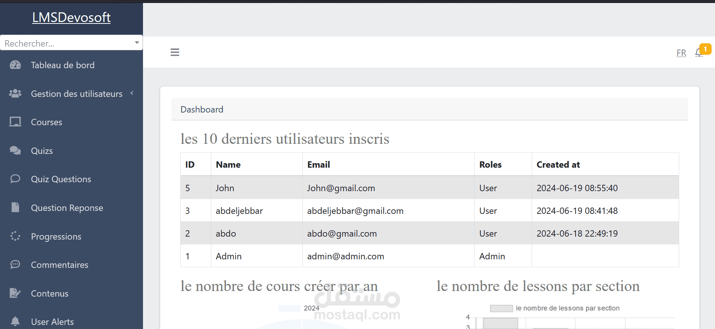
Task: Click the name abdo in table
Action: (226, 233)
